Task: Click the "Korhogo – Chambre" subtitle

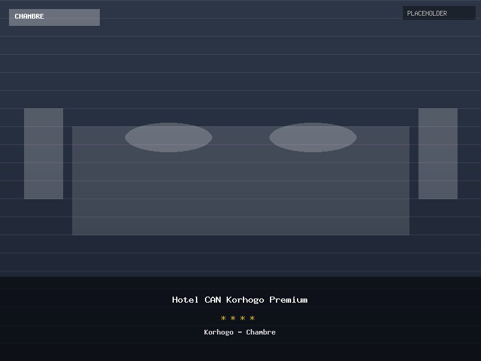Action: pyautogui.click(x=240, y=332)
